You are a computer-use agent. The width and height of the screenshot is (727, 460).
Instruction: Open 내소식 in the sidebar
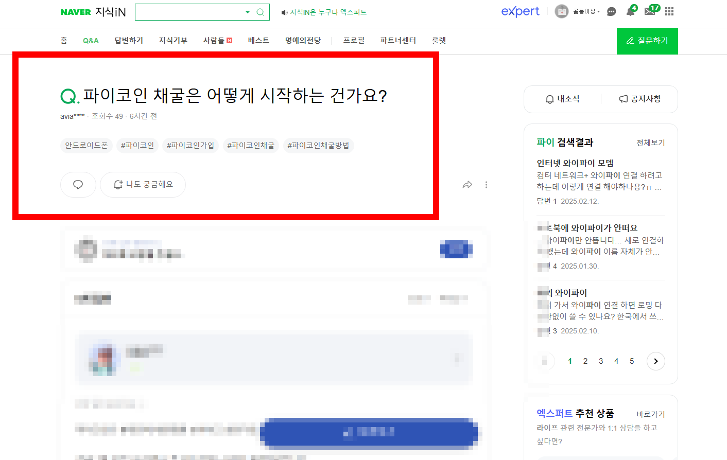[x=562, y=99]
